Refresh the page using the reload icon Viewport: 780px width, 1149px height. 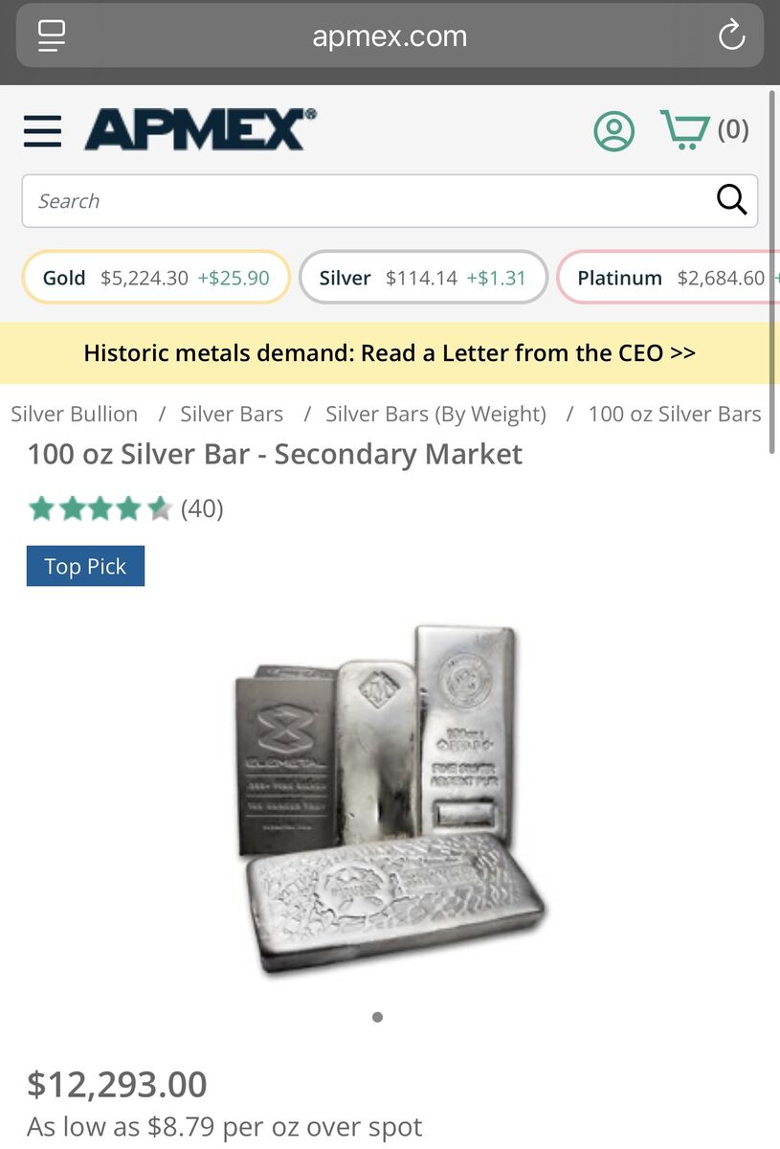(731, 35)
